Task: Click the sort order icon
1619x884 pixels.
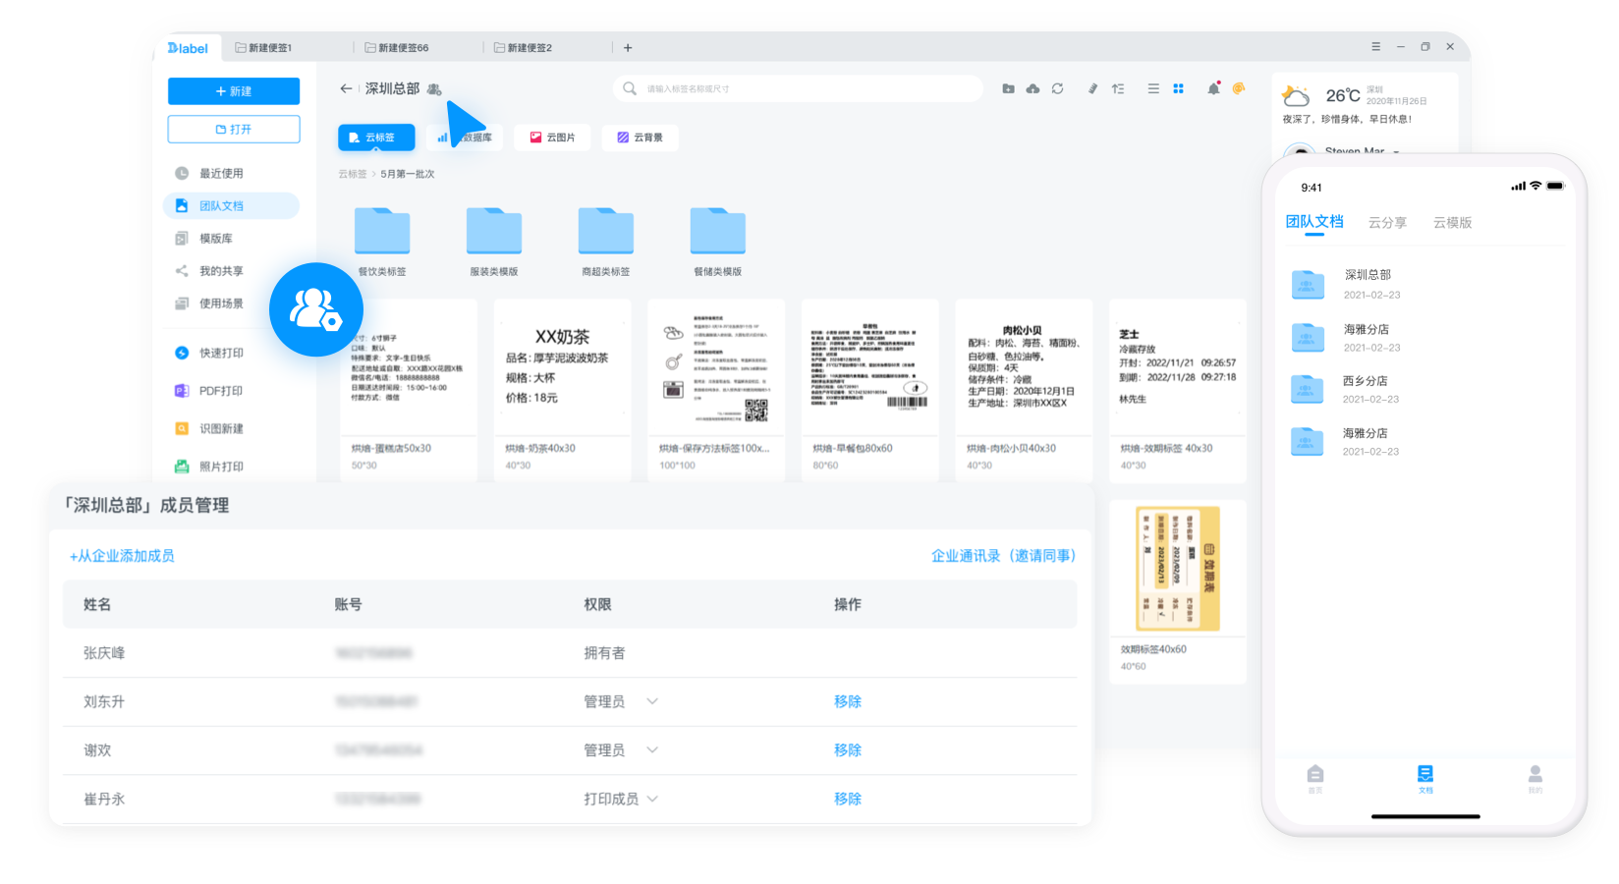Action: (1118, 88)
